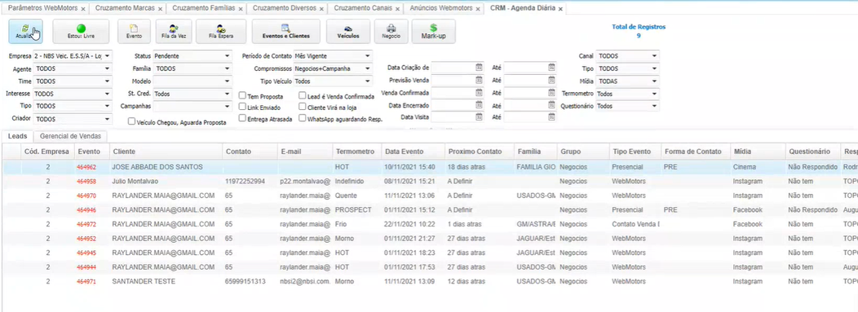Open the Negocio toolbar button
This screenshot has width=858, height=312.
click(x=391, y=31)
